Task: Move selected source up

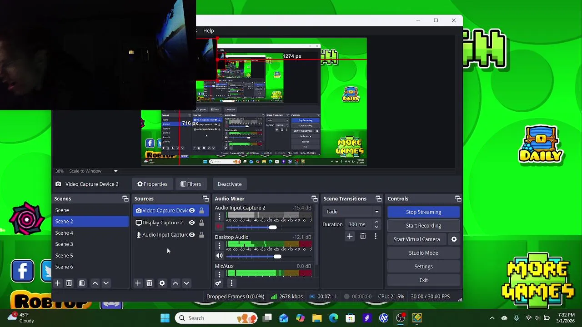Action: (x=176, y=283)
